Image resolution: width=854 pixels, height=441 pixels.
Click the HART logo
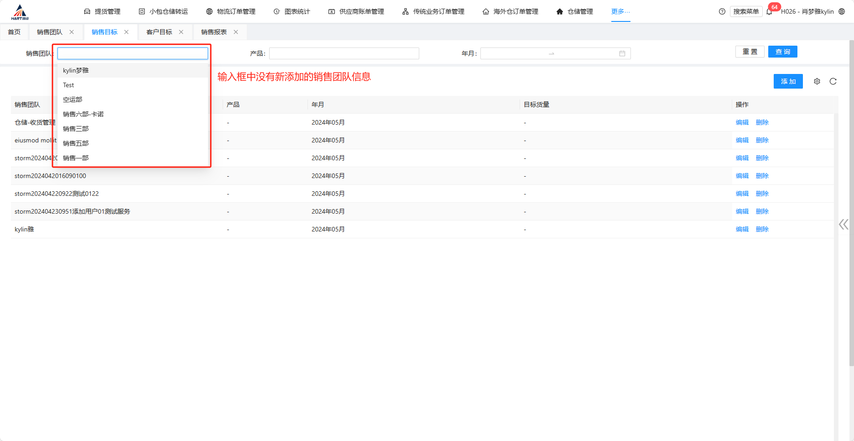[20, 12]
